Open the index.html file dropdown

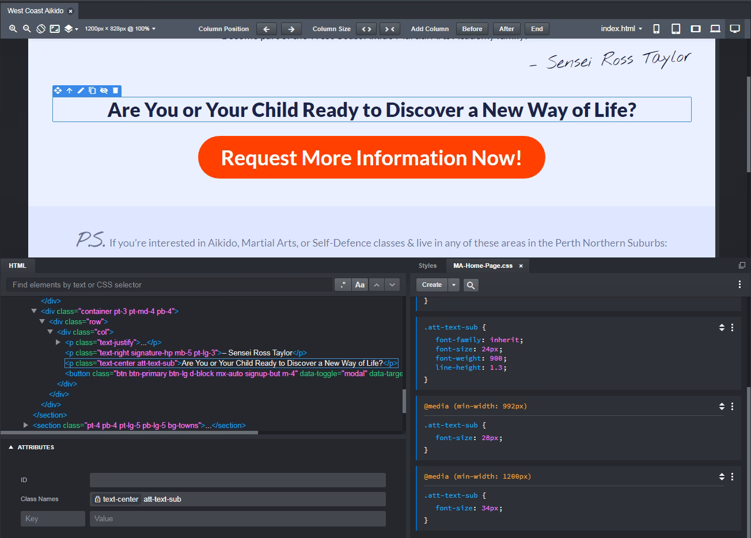[621, 28]
